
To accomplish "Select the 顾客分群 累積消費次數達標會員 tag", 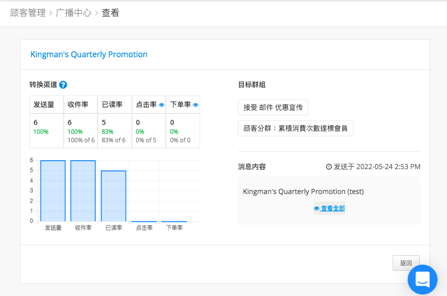I will 295,128.
